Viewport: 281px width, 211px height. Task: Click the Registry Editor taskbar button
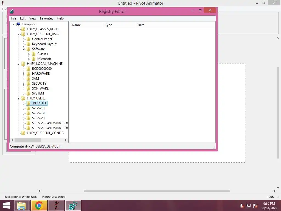pos(73,206)
